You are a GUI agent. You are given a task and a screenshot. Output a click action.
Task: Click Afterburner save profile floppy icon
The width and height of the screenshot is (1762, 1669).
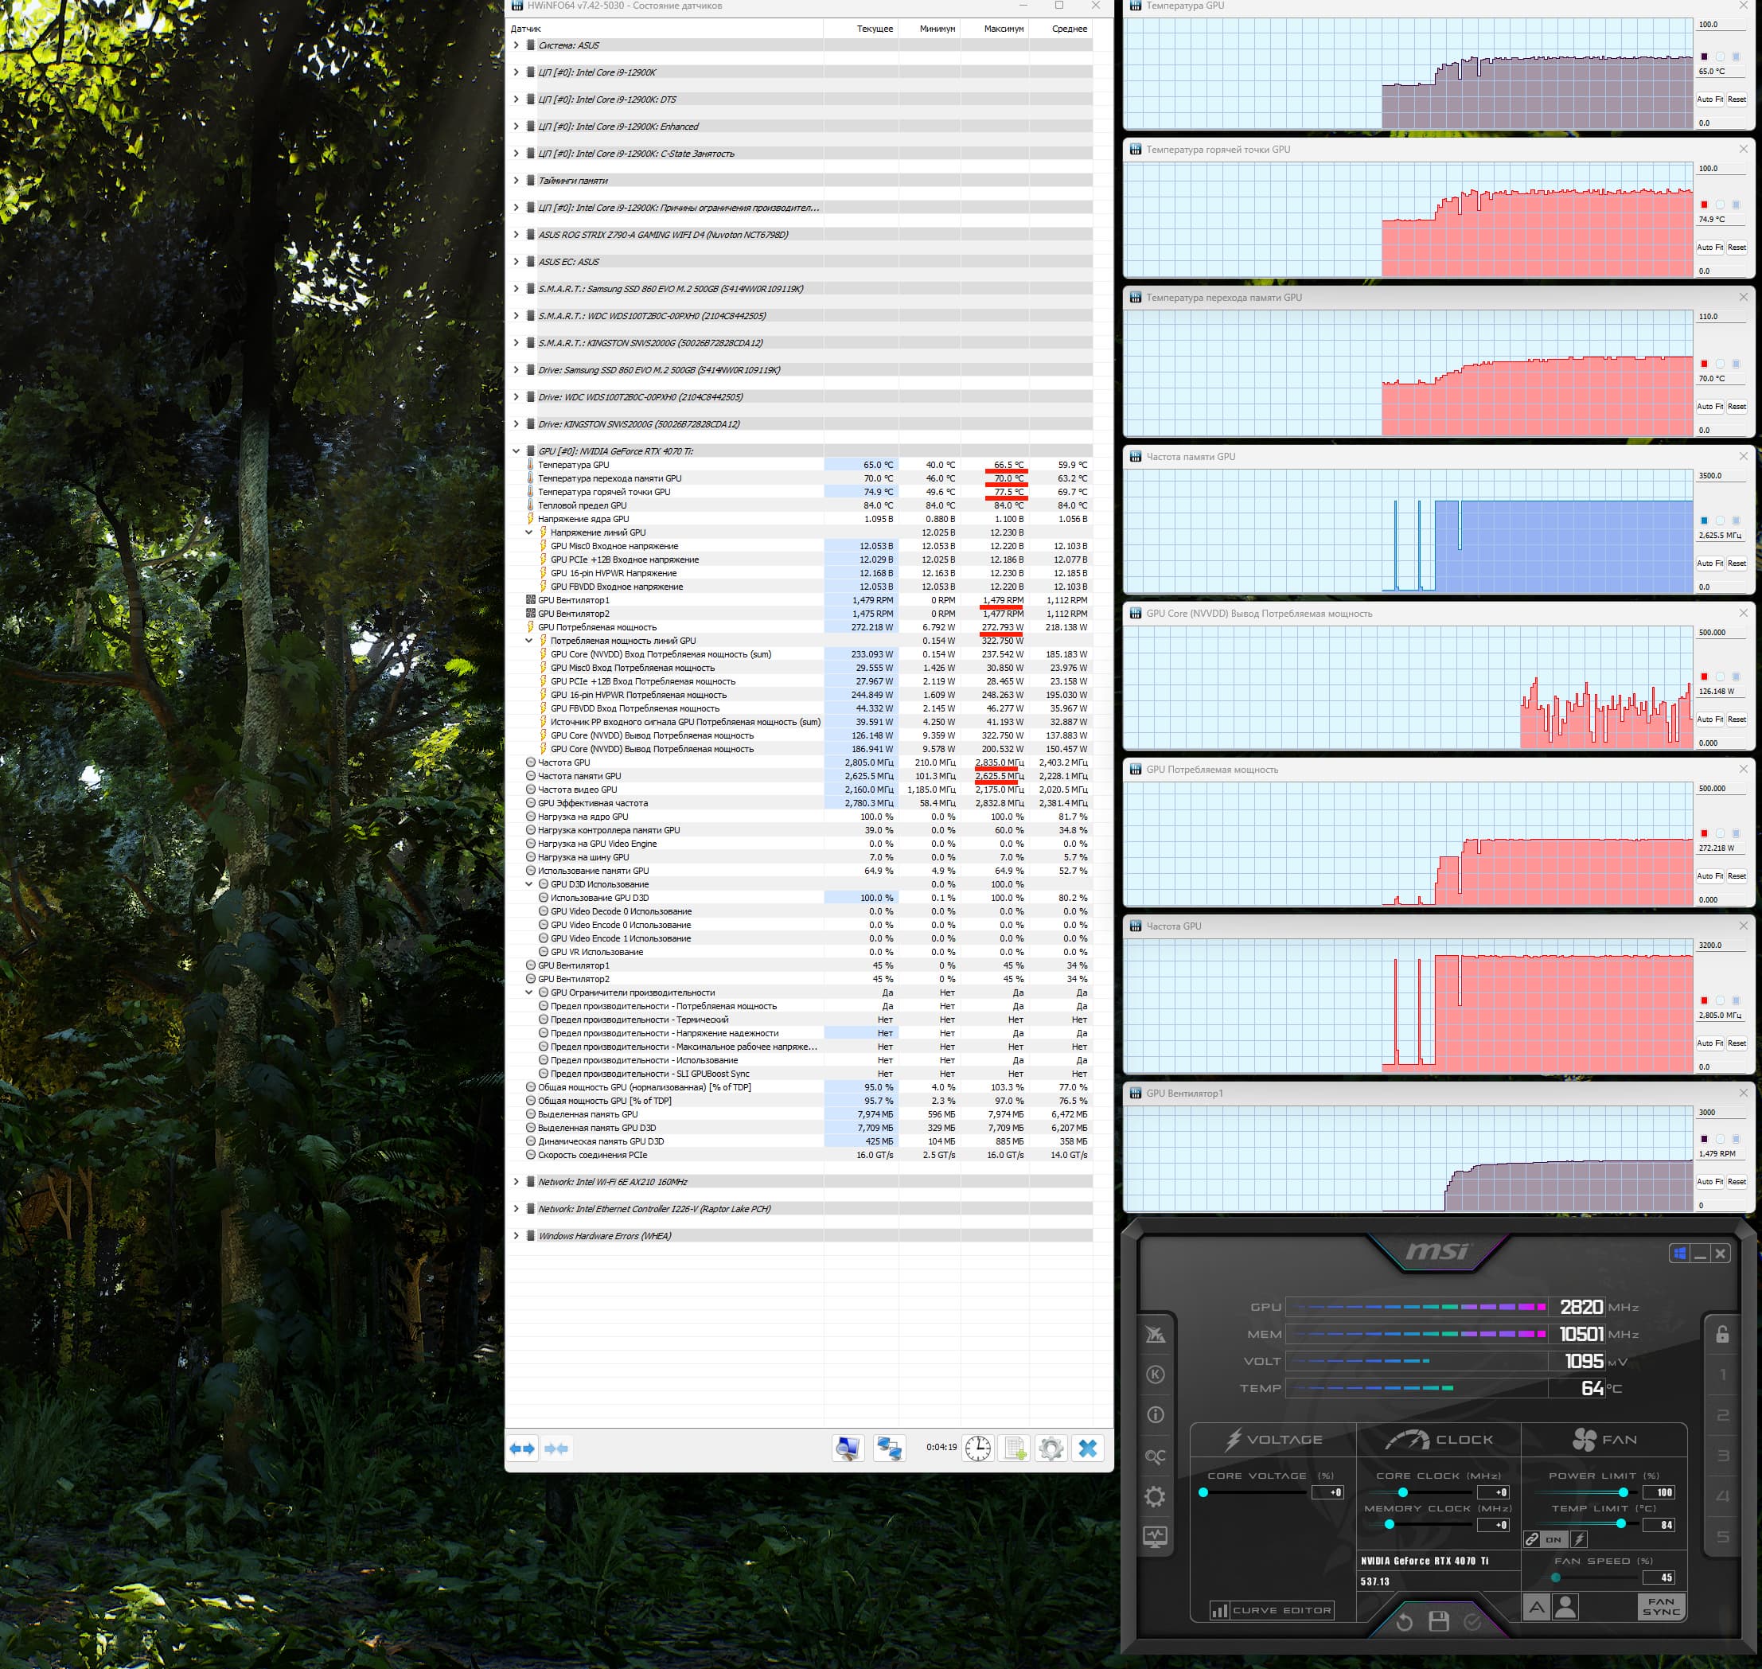click(x=1438, y=1621)
